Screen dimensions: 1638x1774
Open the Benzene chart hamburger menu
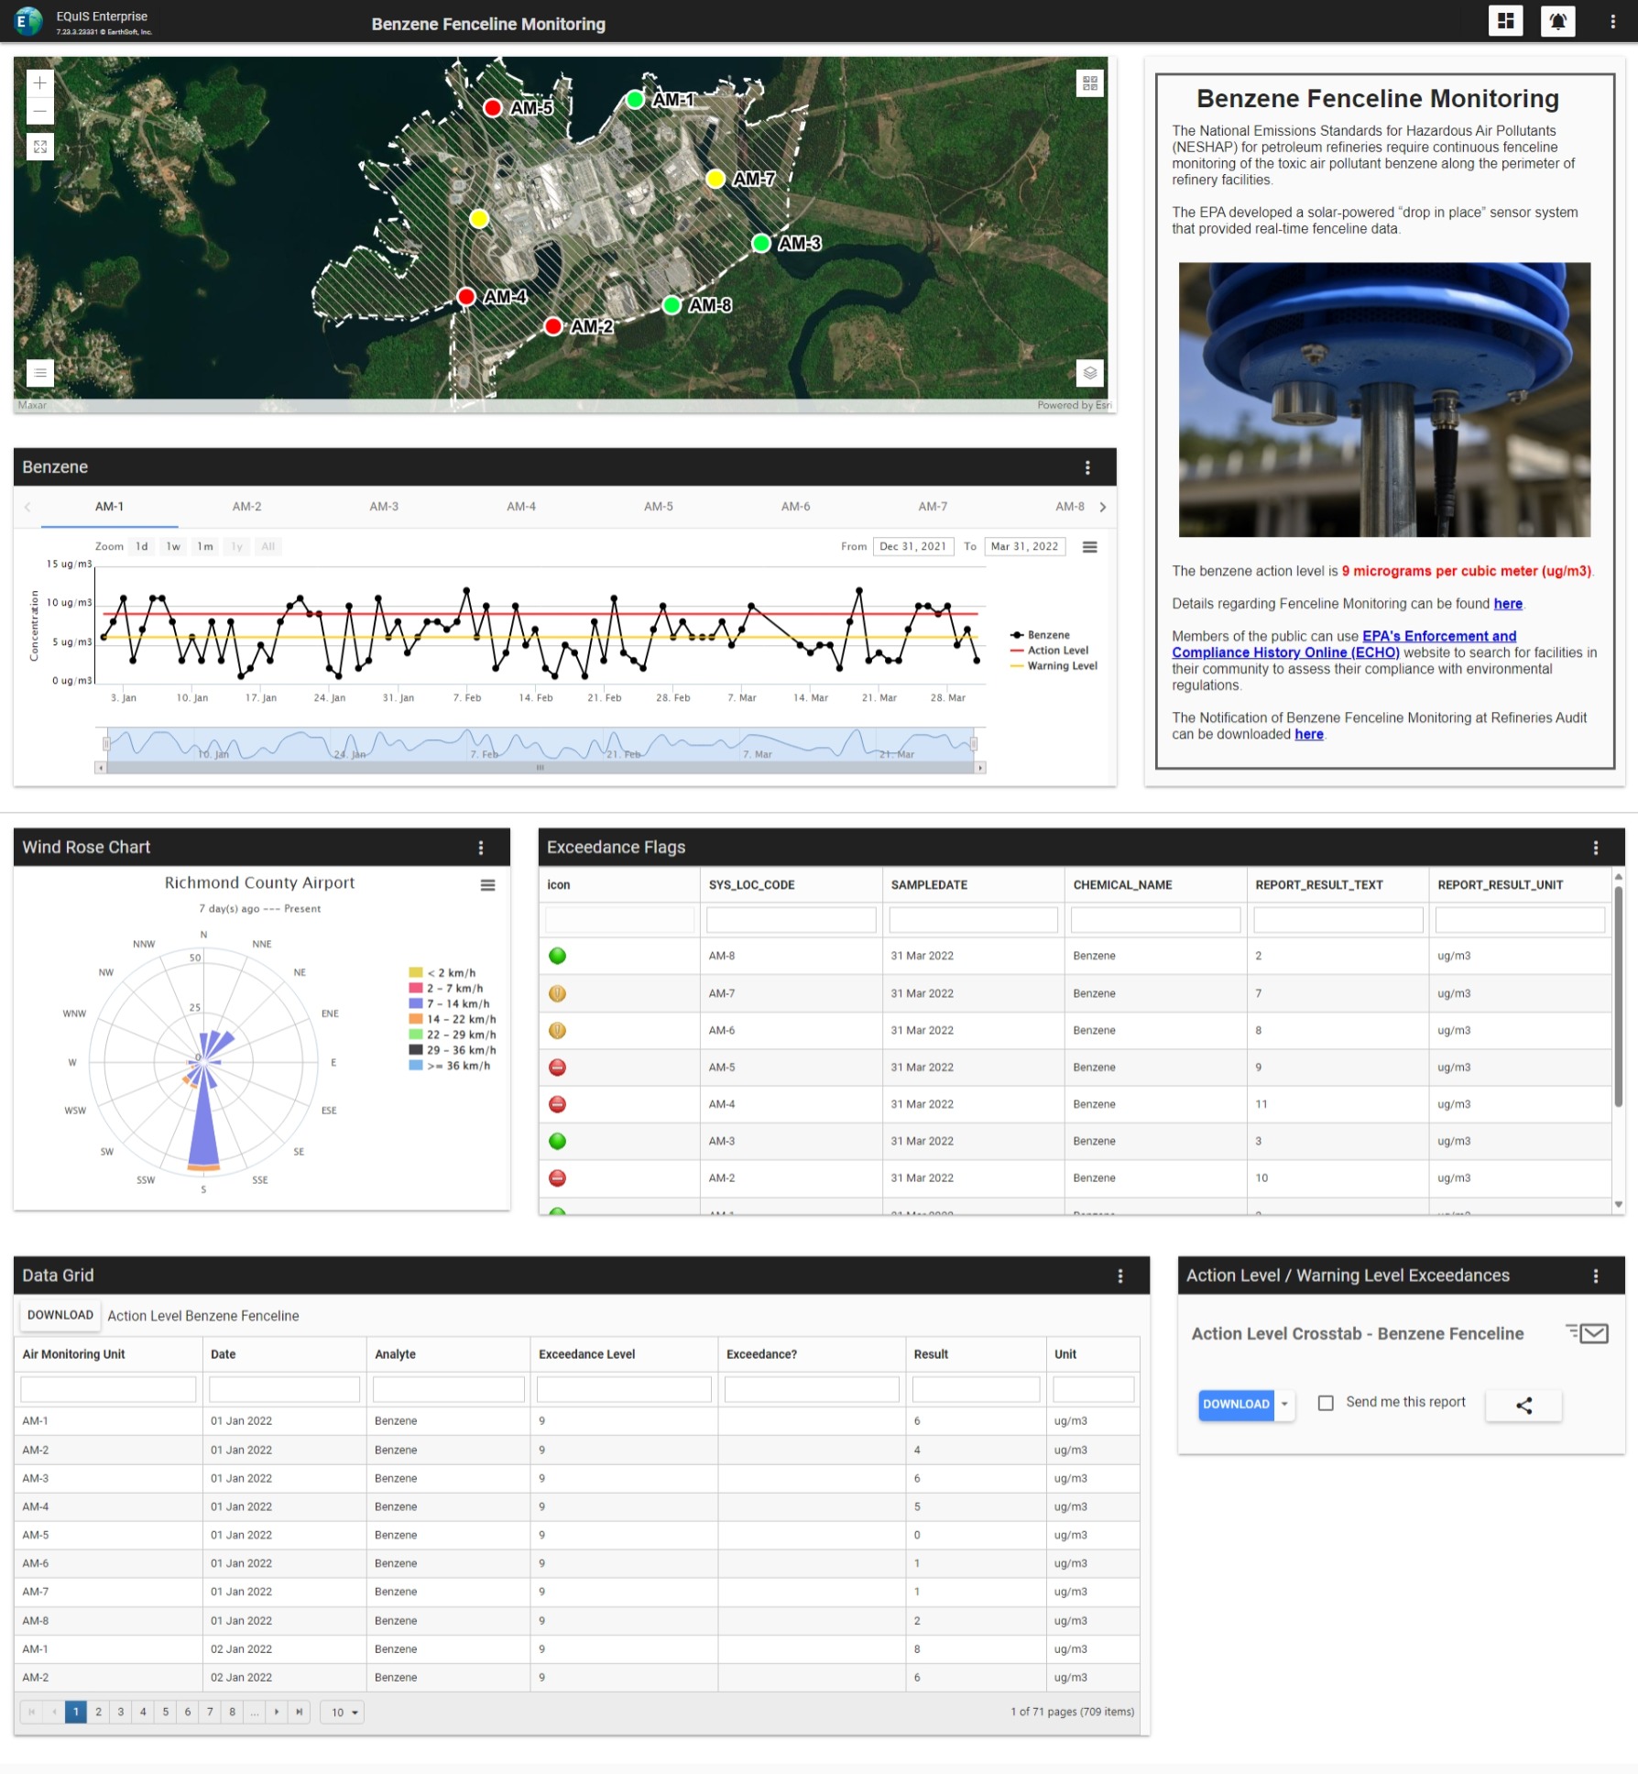point(1089,547)
